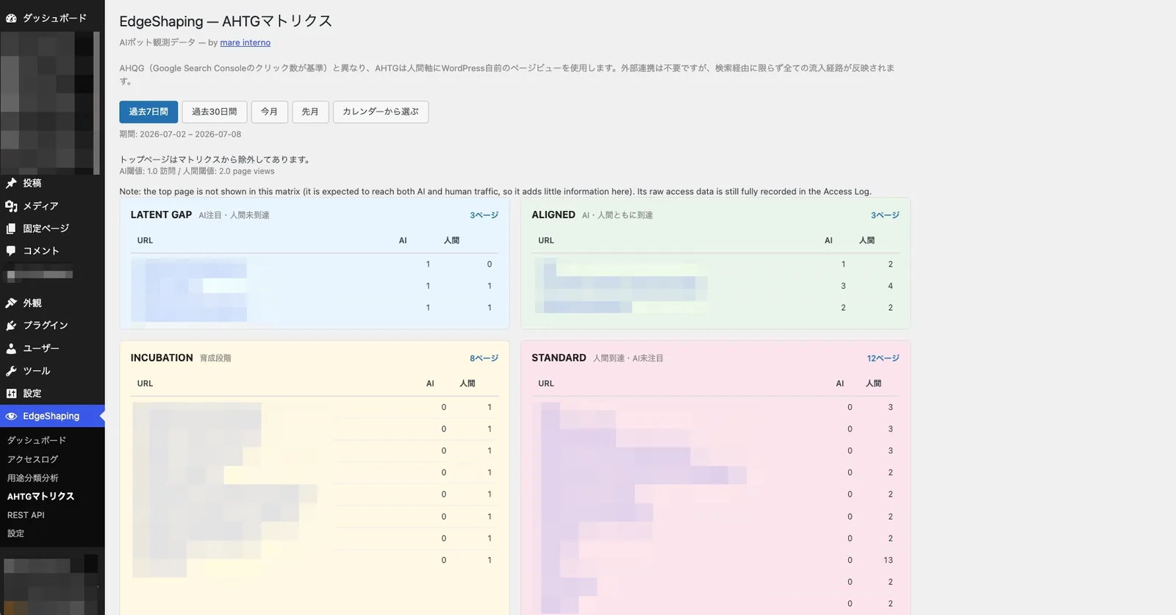The image size is (1176, 615).
Task: Open the 8ページ link in INCUBATION
Action: [x=484, y=358]
